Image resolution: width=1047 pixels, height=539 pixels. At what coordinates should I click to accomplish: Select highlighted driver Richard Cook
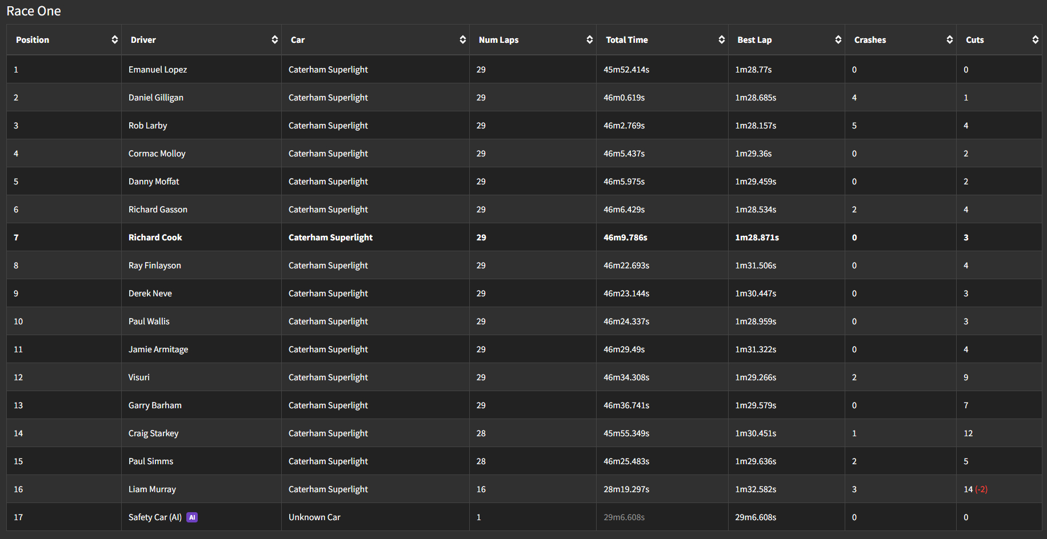tap(155, 238)
